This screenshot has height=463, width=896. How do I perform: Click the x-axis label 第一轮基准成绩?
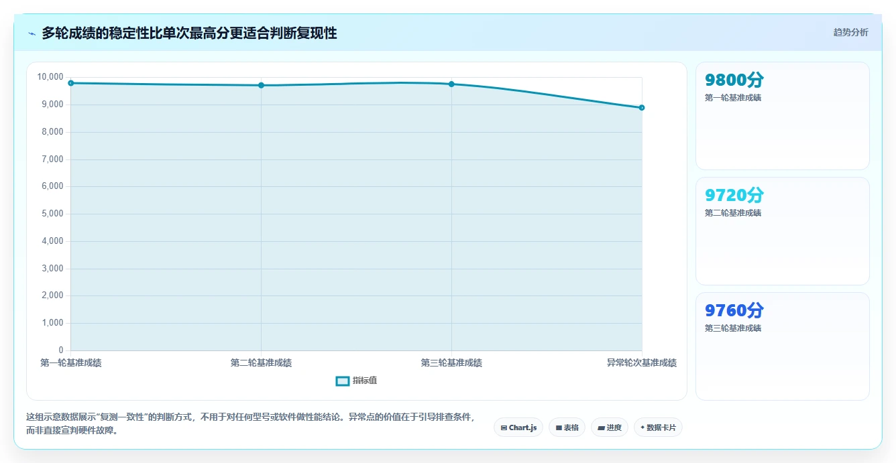coord(70,362)
